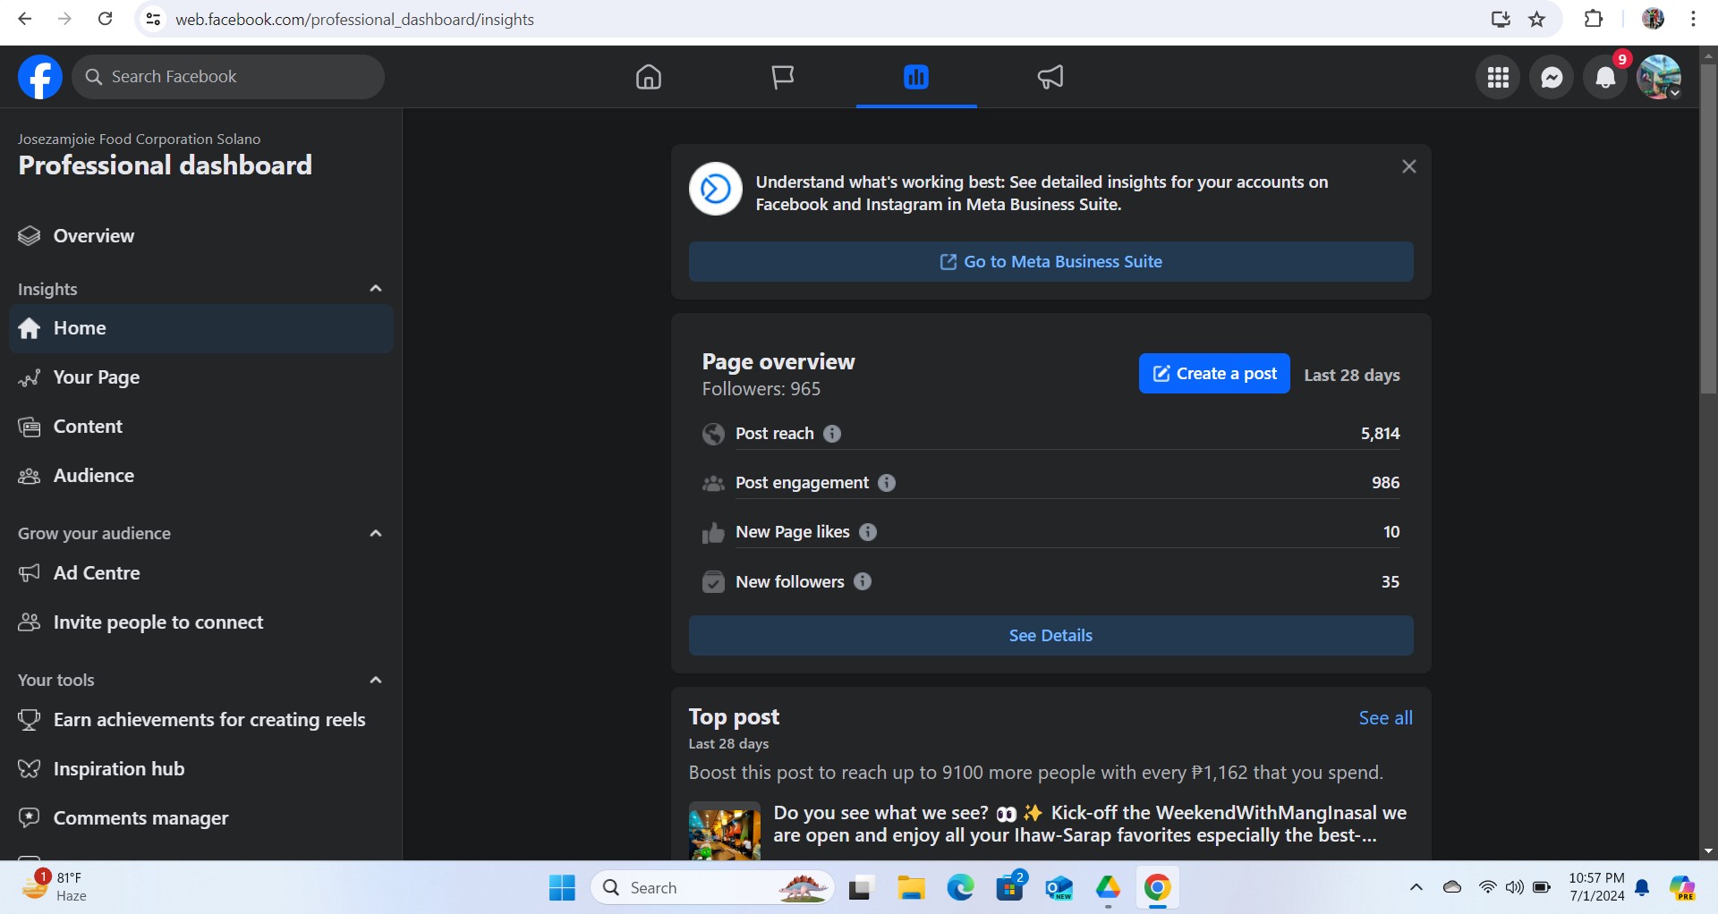
Task: Open Overview in the sidebar
Action: (201, 236)
